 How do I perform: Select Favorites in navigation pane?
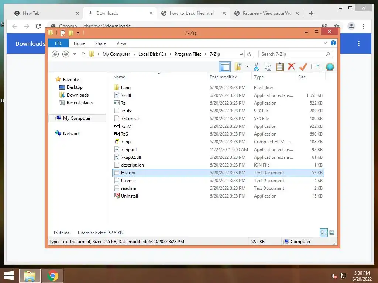[x=72, y=80]
